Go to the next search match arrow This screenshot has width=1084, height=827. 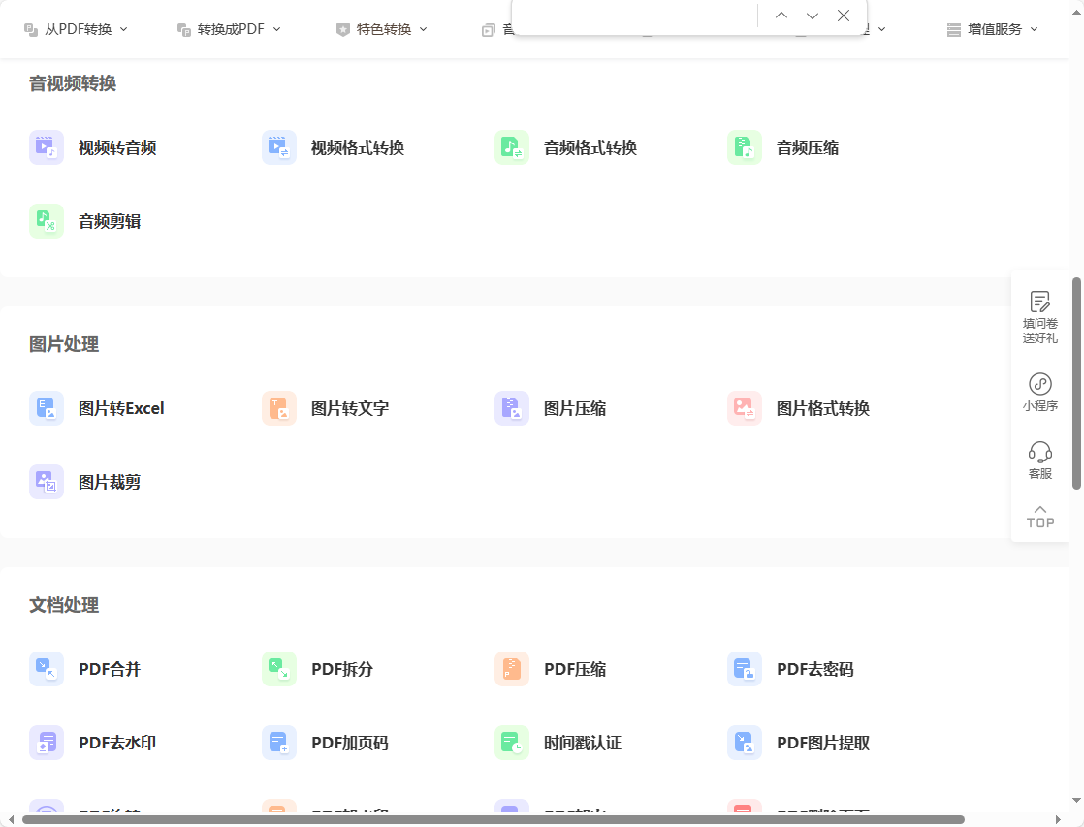813,16
